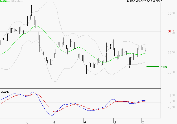Click the S month axis label
The height and width of the screenshot is (124, 177).
pos(115,122)
